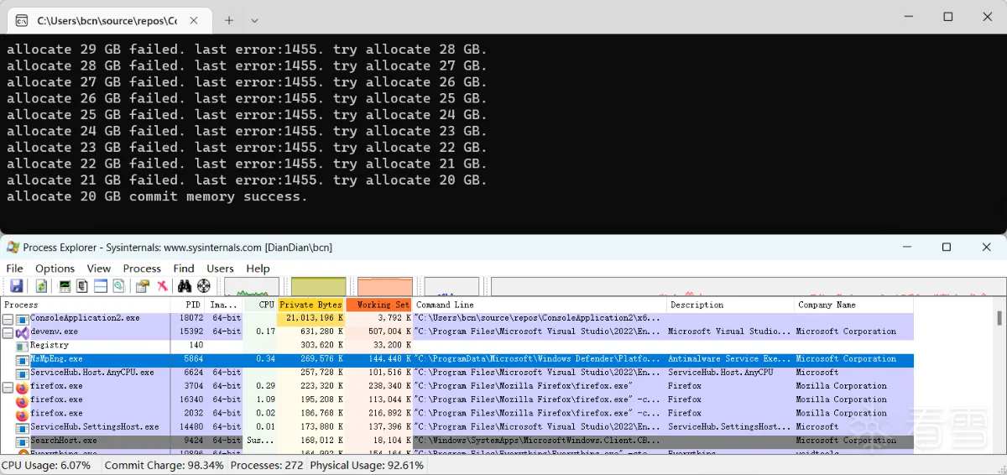Sort by the Process column header
The height and width of the screenshot is (475, 1007).
pos(86,305)
